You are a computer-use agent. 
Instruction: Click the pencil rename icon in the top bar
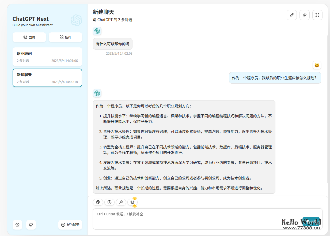tap(292, 15)
